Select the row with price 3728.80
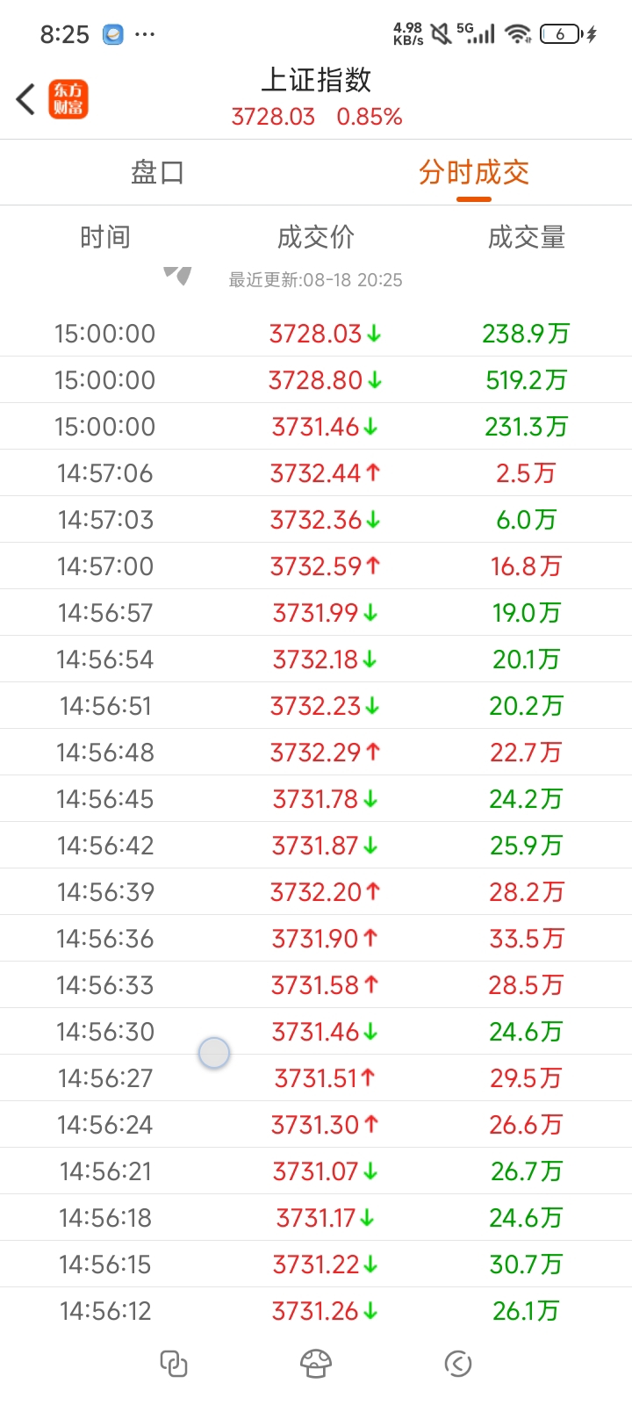632x1405 pixels. (316, 380)
